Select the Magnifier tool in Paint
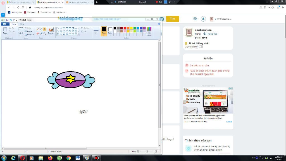286x161 pixels. tap(44, 34)
